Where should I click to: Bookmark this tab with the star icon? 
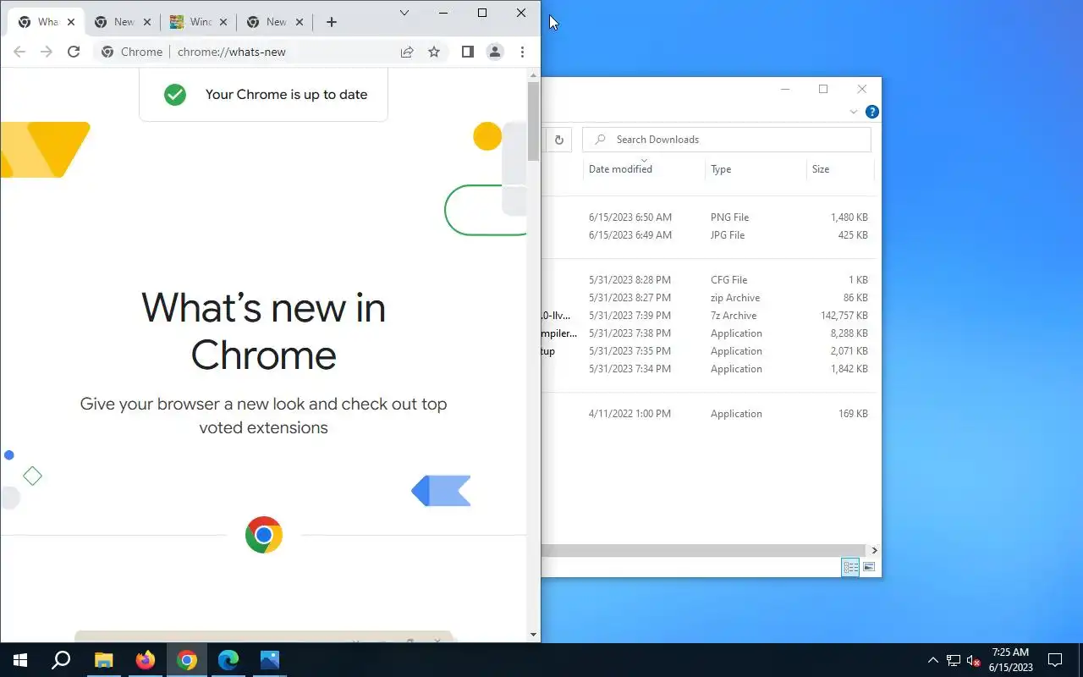coord(434,52)
